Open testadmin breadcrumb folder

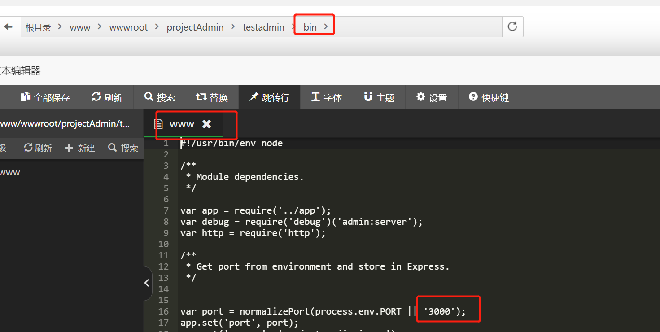pyautogui.click(x=263, y=27)
